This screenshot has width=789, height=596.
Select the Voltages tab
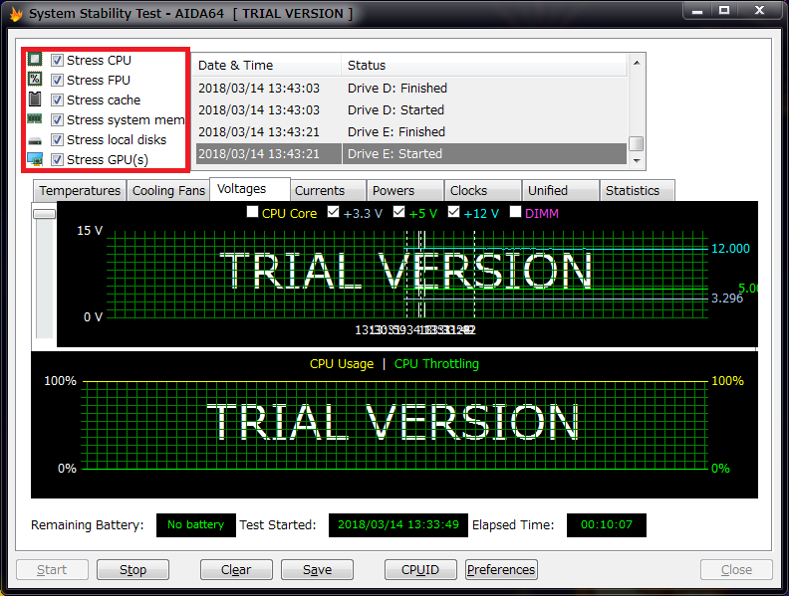click(x=250, y=189)
